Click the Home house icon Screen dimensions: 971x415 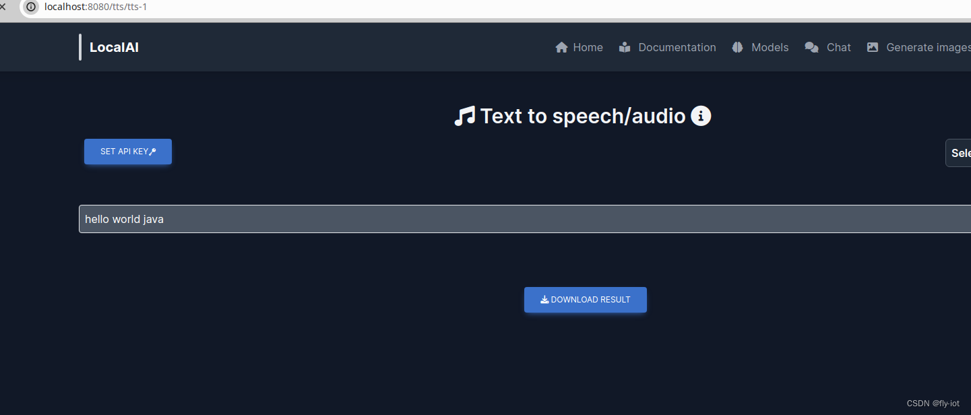click(x=561, y=47)
